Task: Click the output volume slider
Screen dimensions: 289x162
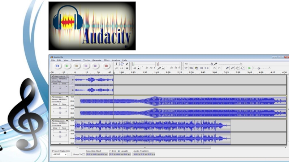Action: (x=201, y=64)
